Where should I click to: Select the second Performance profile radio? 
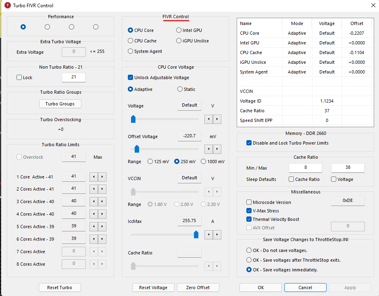coord(48,27)
